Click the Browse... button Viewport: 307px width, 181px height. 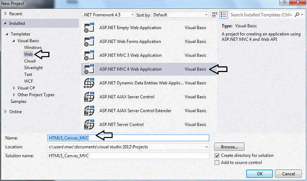point(229,147)
